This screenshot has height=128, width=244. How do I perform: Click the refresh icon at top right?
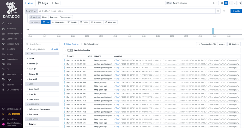tap(240, 3)
